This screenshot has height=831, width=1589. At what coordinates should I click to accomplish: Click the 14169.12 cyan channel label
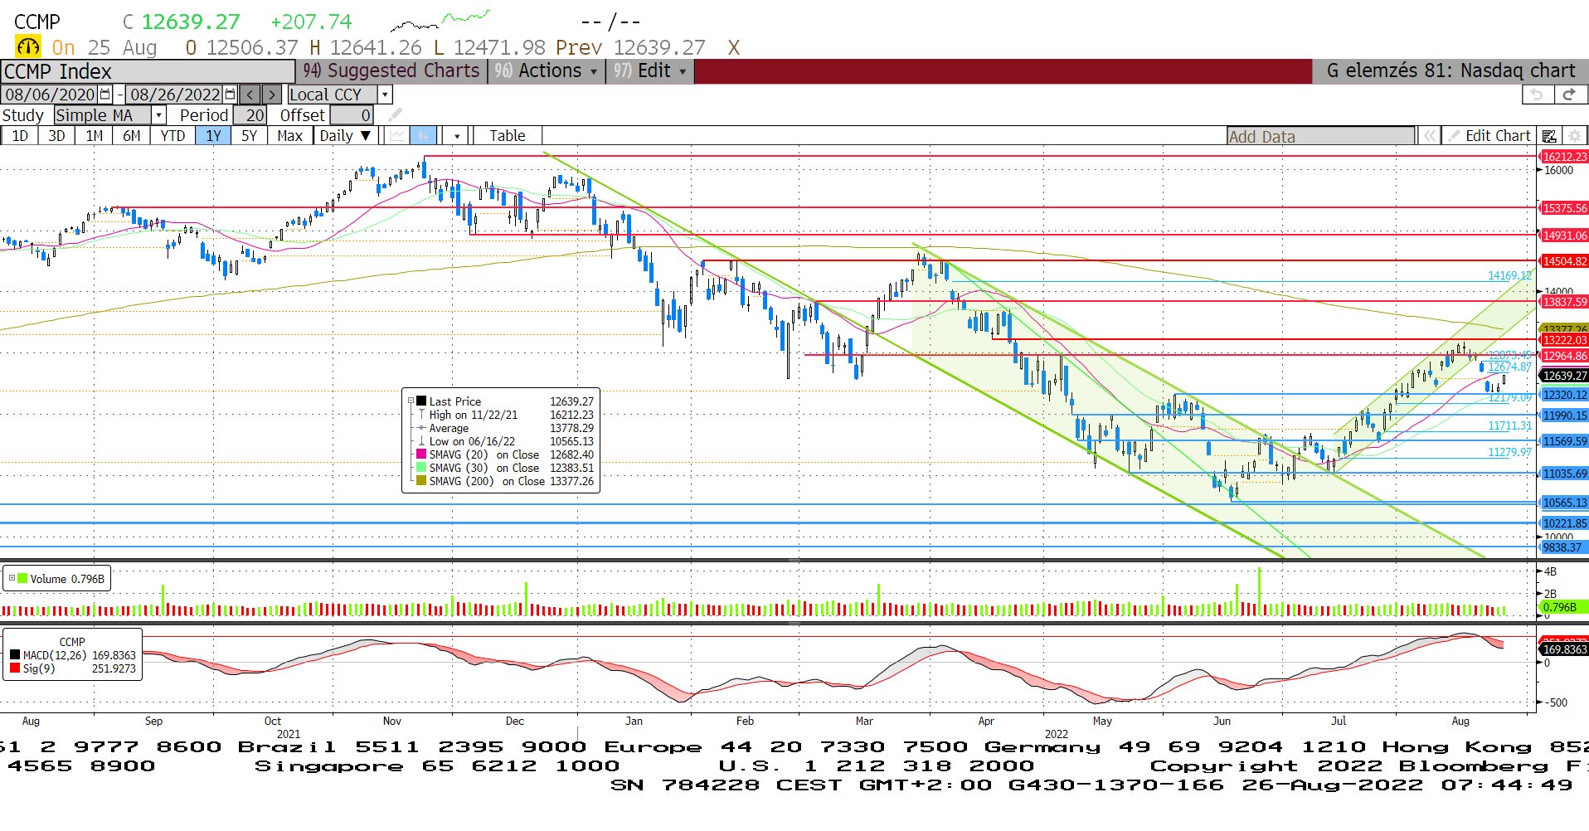(x=1509, y=275)
